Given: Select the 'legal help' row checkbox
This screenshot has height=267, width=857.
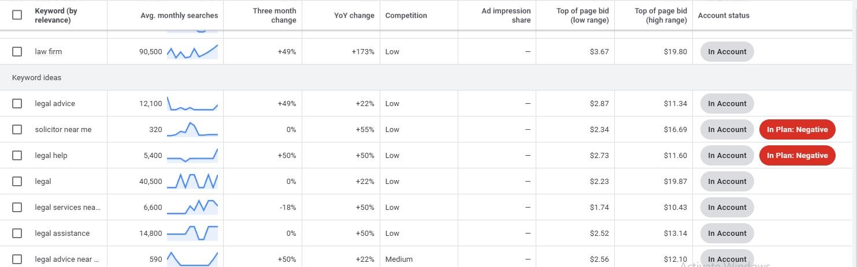Looking at the screenshot, I should click(x=17, y=155).
